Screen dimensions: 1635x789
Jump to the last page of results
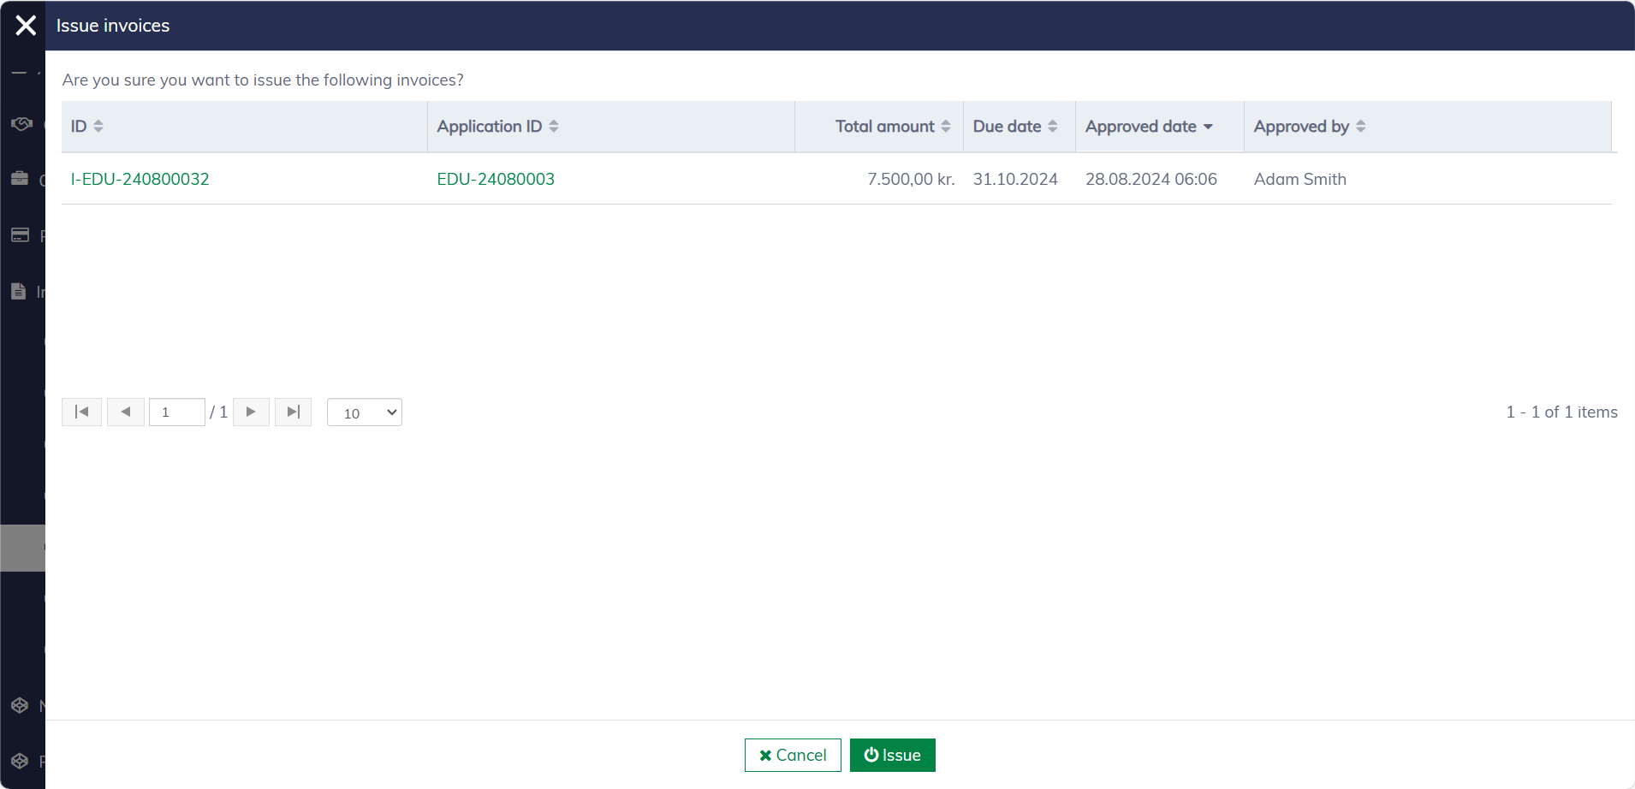[x=293, y=412]
